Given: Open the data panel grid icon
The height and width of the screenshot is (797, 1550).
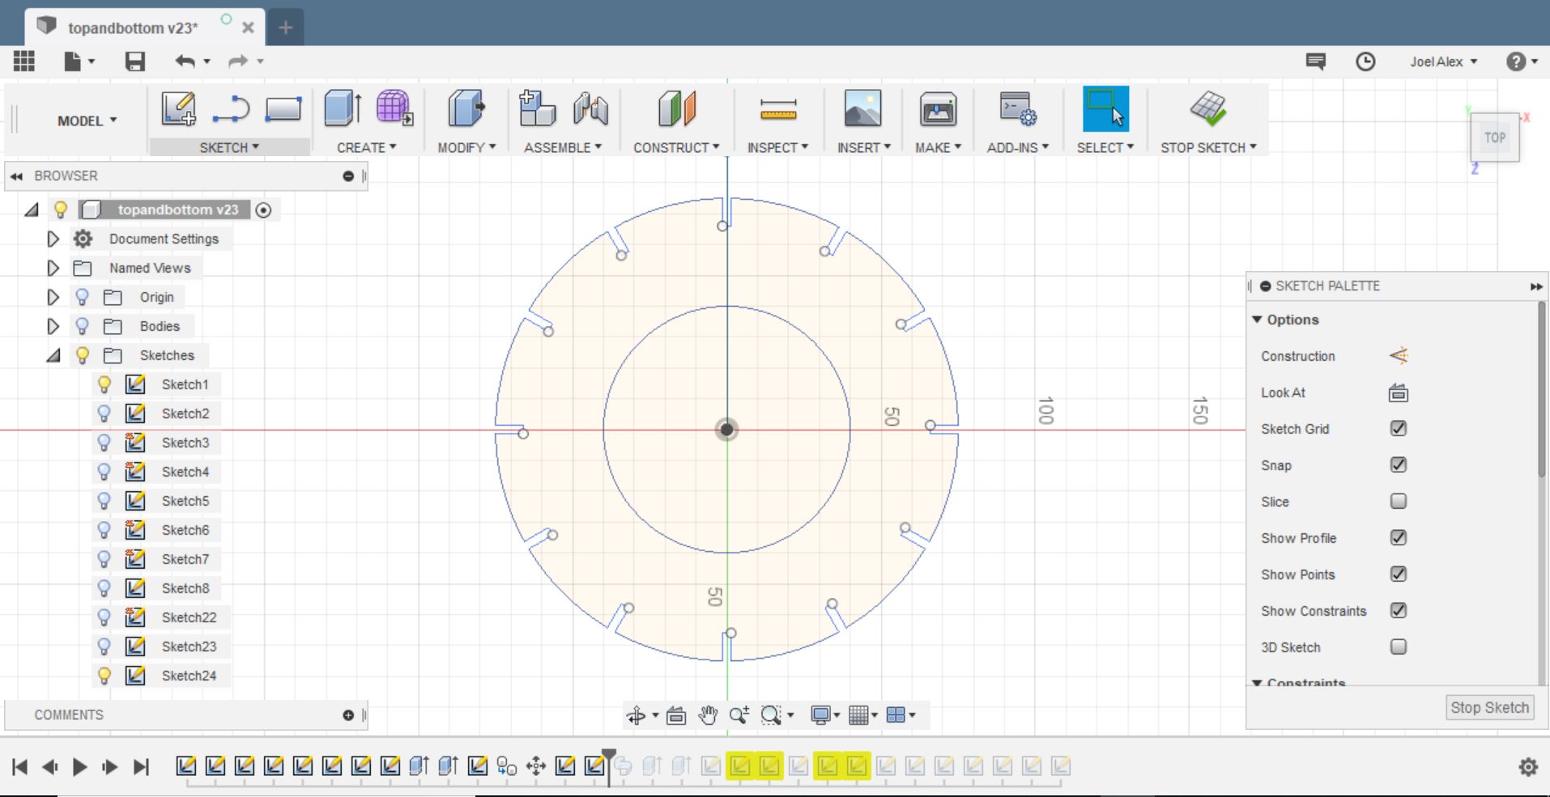Looking at the screenshot, I should click(24, 61).
